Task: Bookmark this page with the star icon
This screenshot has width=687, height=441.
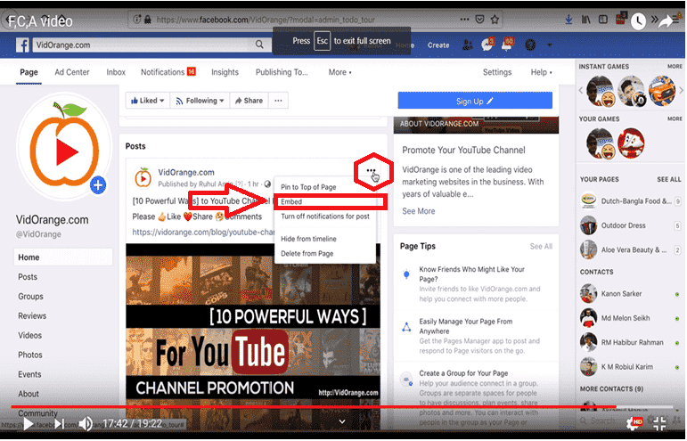Action: click(495, 20)
